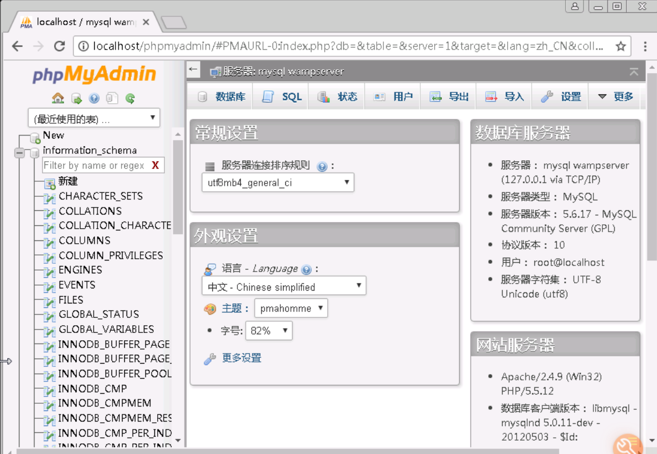Click the logout icon in sidebar
657x454 pixels.
coord(76,99)
